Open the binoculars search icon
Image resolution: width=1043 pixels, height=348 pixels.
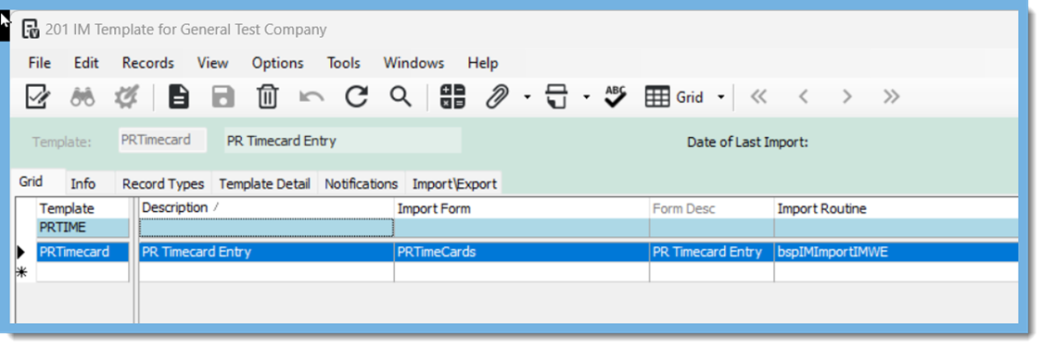point(83,97)
